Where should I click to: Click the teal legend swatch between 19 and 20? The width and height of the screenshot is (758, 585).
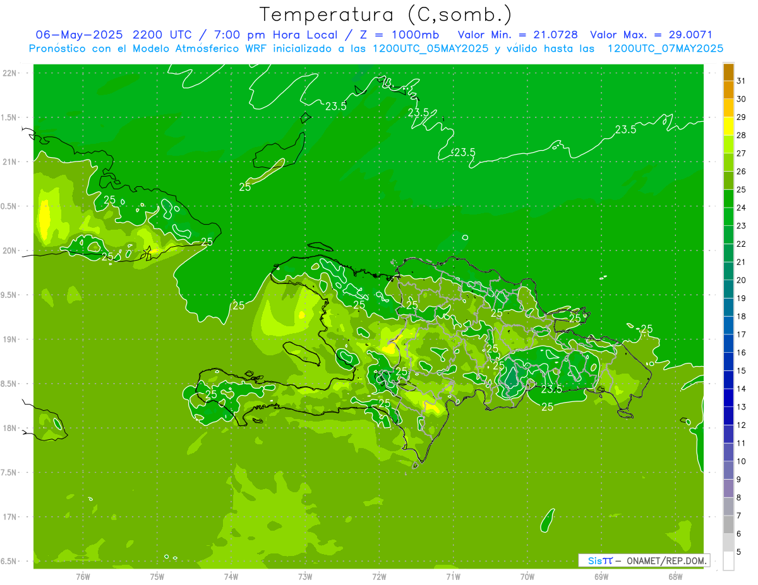click(x=728, y=290)
